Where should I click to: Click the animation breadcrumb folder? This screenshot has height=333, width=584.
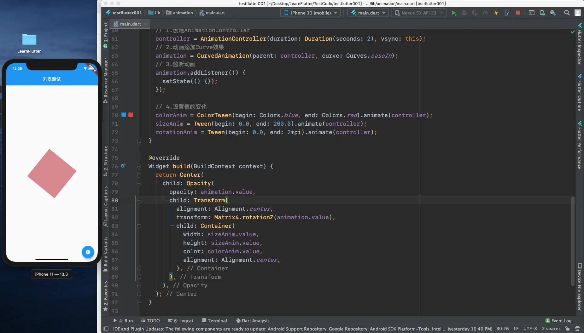coord(179,13)
